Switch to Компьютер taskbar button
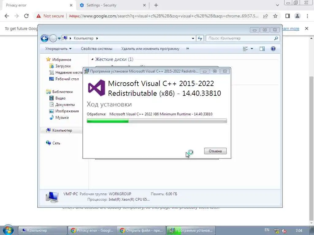Screen dimensions: 314x235 tap(43, 230)
